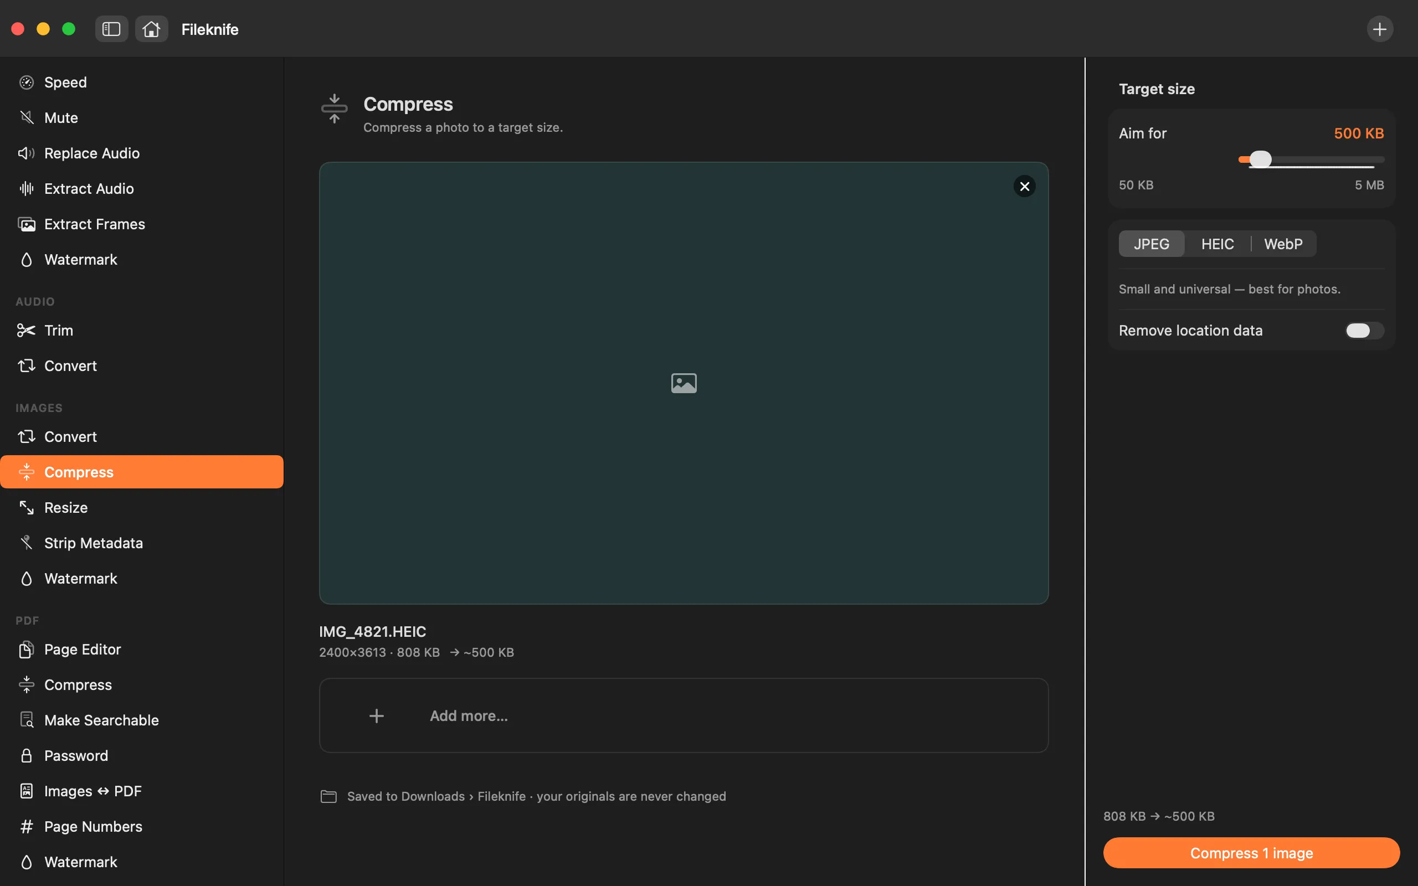The image size is (1418, 886).
Task: Go to the Home screen icon
Action: pos(151,29)
